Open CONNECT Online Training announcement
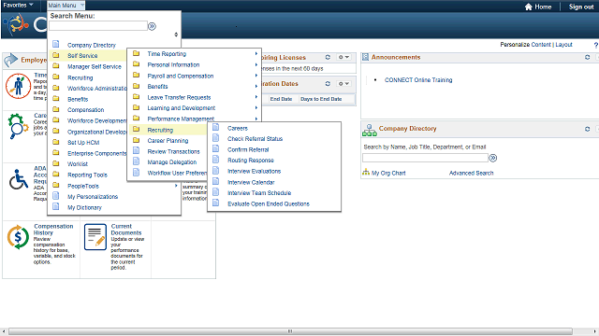 [418, 80]
